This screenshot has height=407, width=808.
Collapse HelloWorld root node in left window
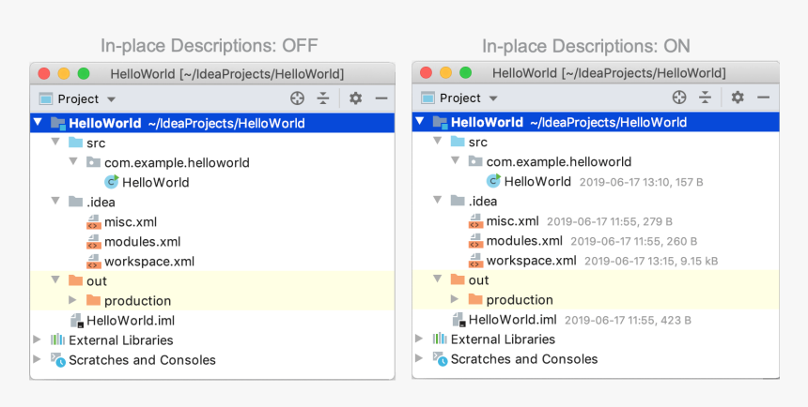click(38, 123)
